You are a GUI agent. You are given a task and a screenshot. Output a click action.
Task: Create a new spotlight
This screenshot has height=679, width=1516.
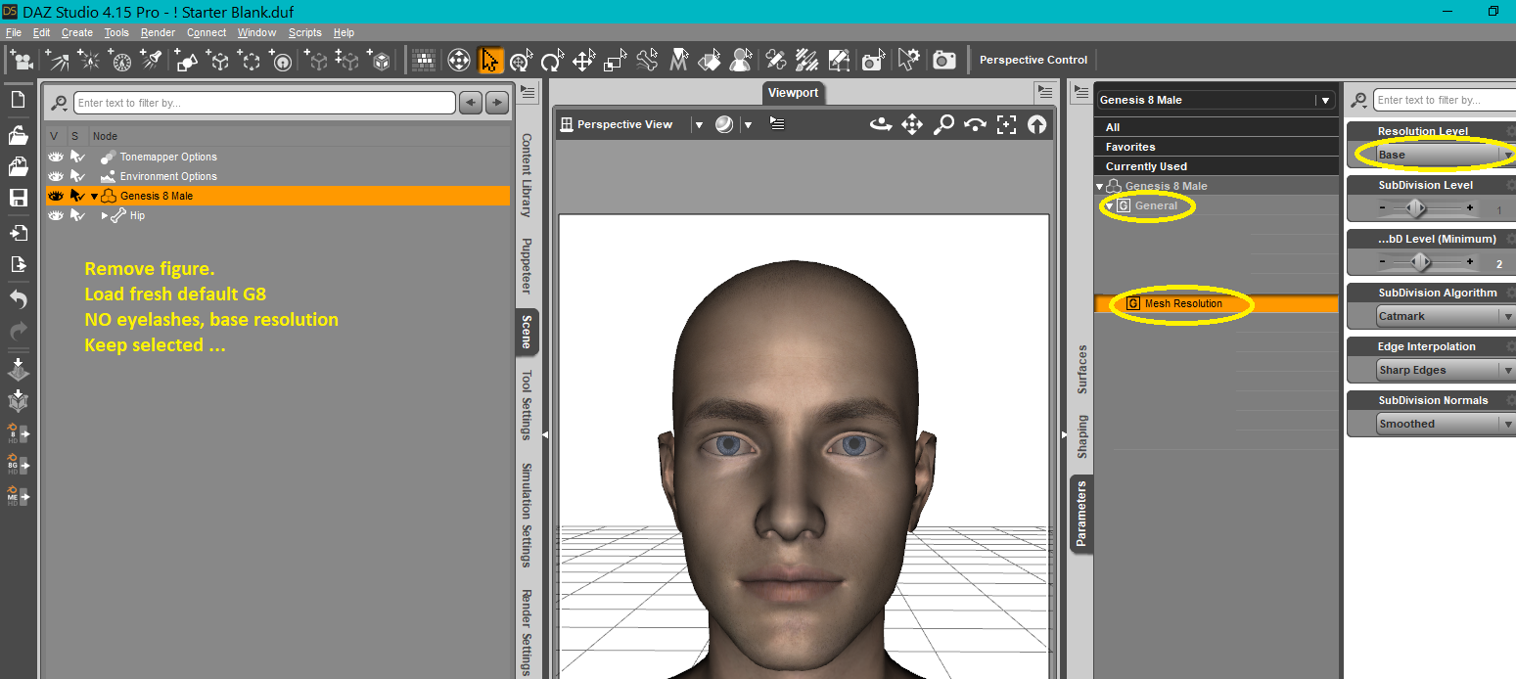(152, 61)
